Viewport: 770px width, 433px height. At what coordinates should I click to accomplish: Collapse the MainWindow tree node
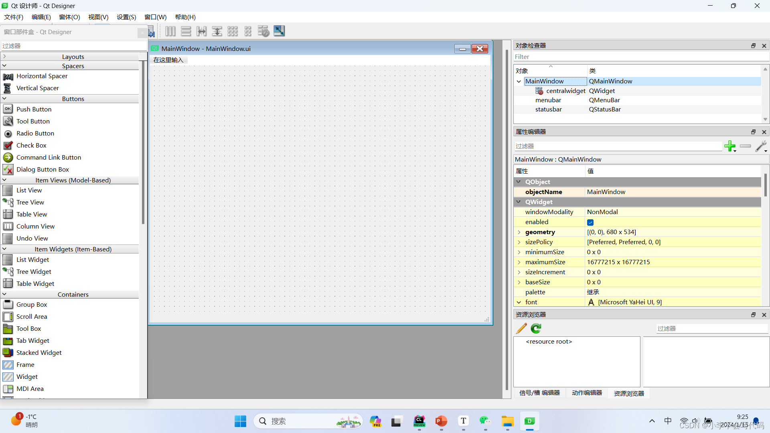click(x=519, y=81)
